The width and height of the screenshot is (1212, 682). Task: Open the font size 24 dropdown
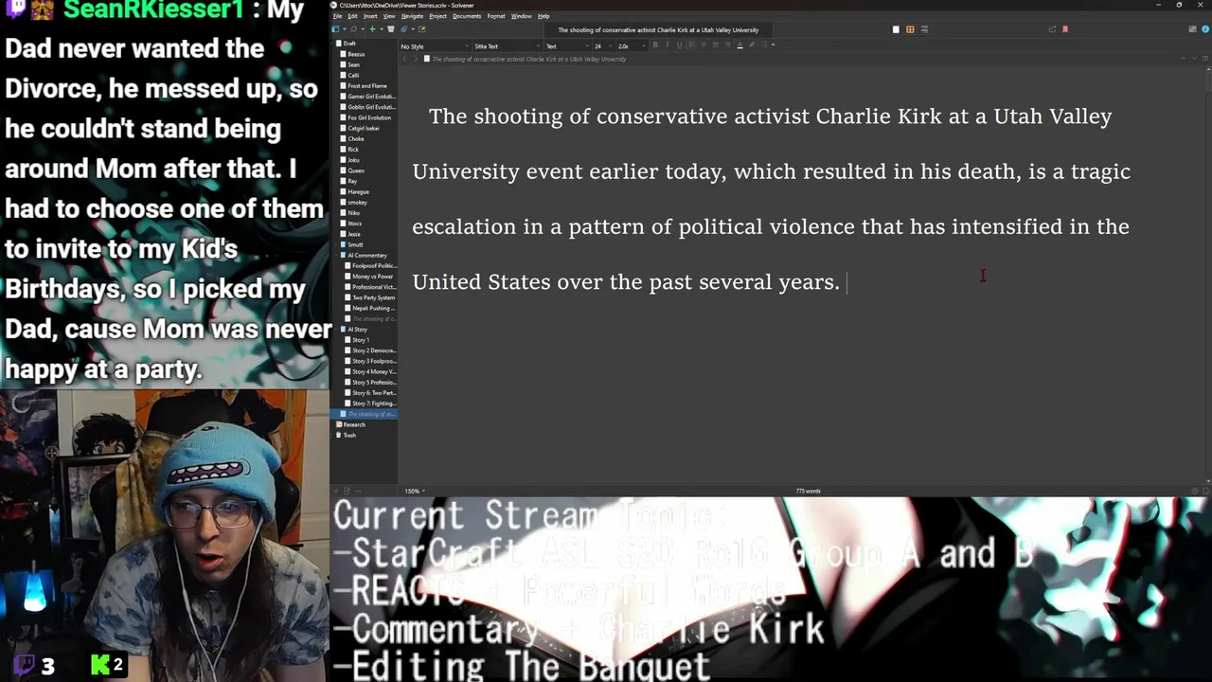click(x=602, y=46)
